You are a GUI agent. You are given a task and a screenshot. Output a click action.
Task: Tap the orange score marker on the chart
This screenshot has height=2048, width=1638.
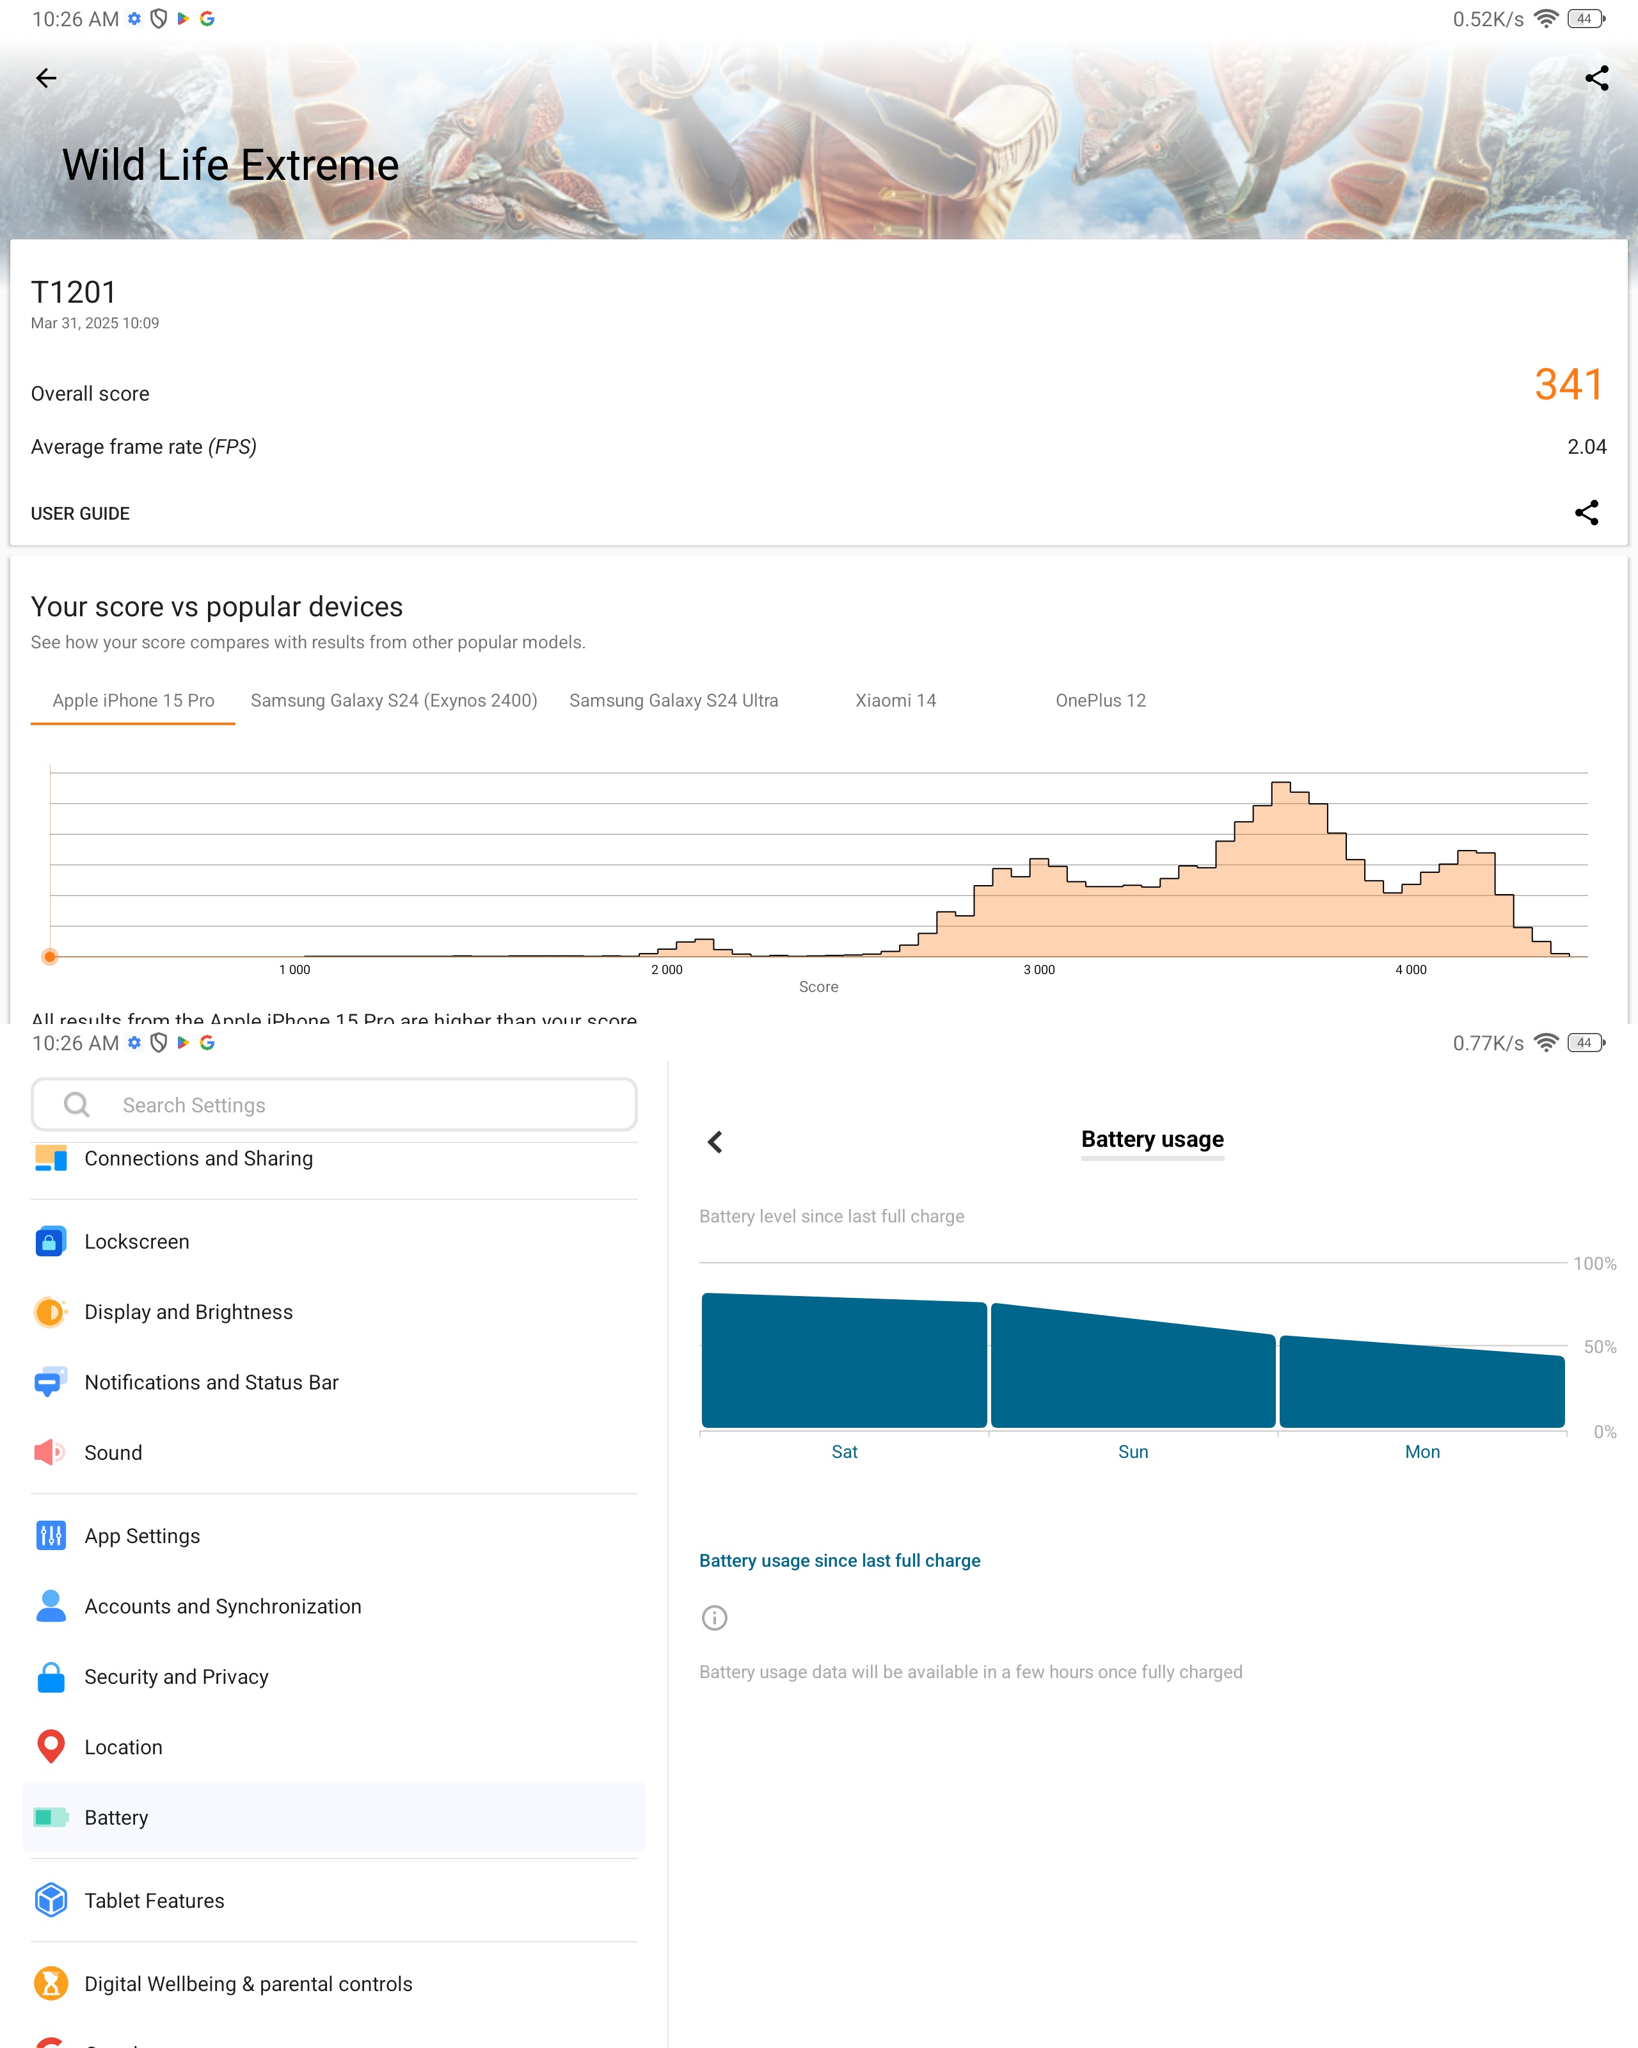(49, 957)
